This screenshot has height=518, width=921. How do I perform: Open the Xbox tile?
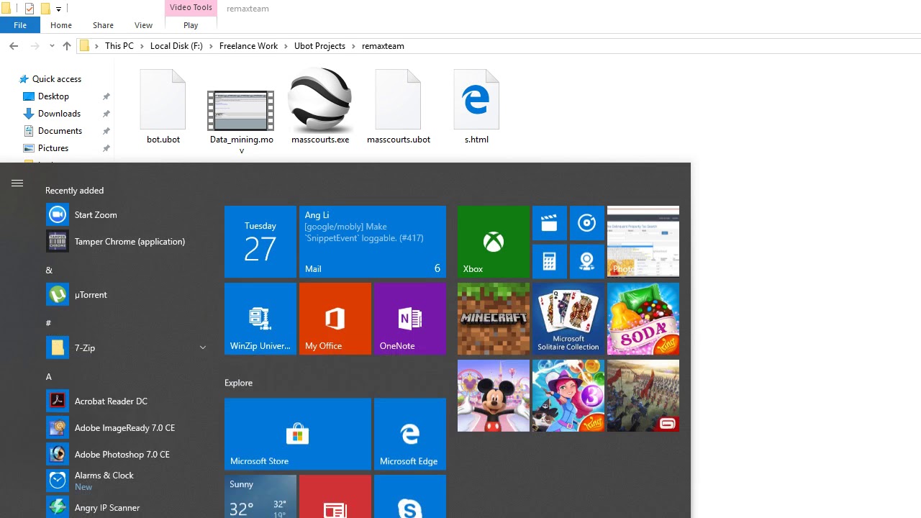[493, 242]
